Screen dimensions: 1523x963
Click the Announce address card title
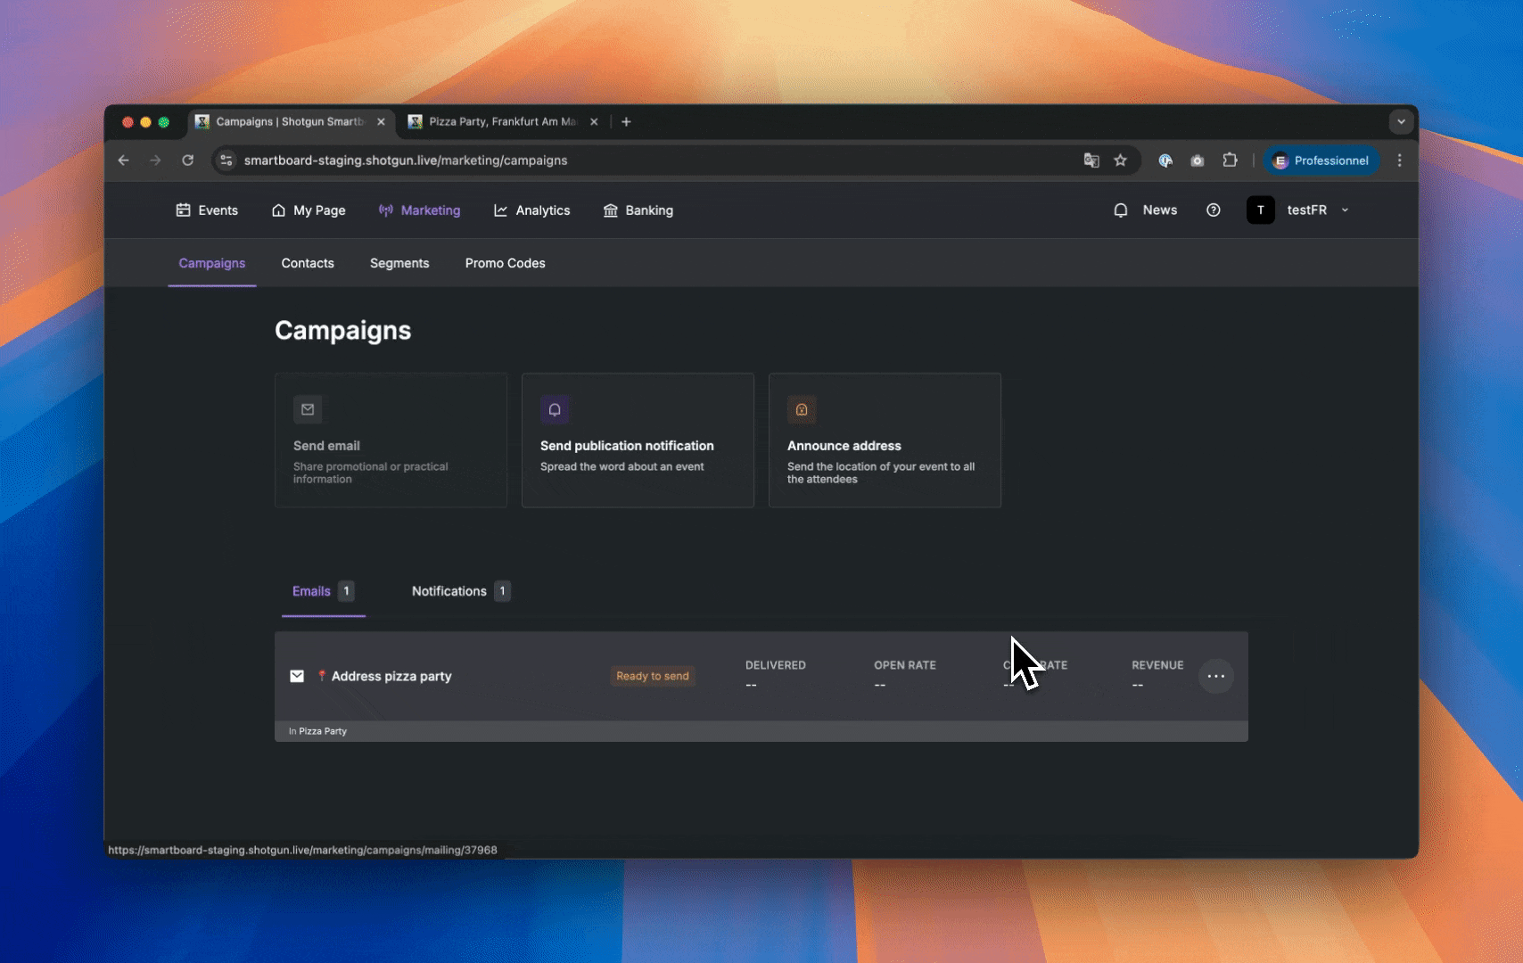click(844, 446)
